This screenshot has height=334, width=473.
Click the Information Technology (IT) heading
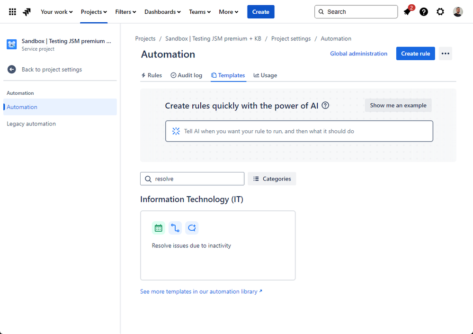click(192, 199)
